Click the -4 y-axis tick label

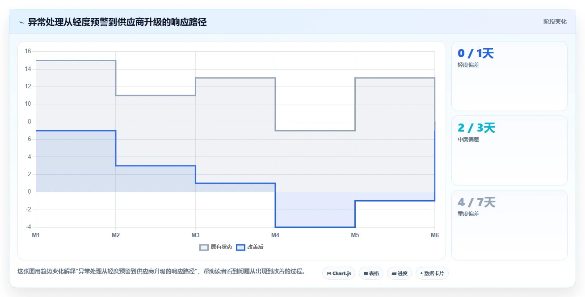(28, 227)
